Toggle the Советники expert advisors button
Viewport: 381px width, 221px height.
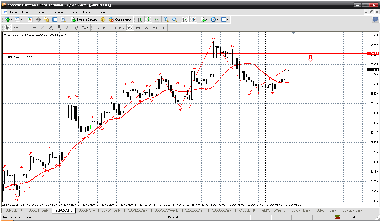(120, 19)
